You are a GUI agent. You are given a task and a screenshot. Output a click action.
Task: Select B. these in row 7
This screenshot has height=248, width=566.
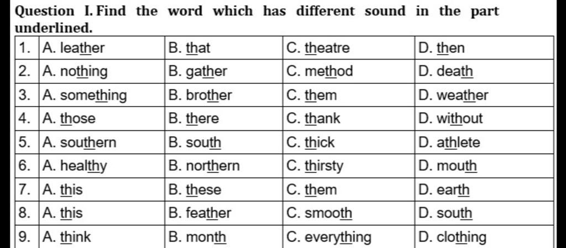coord(195,190)
